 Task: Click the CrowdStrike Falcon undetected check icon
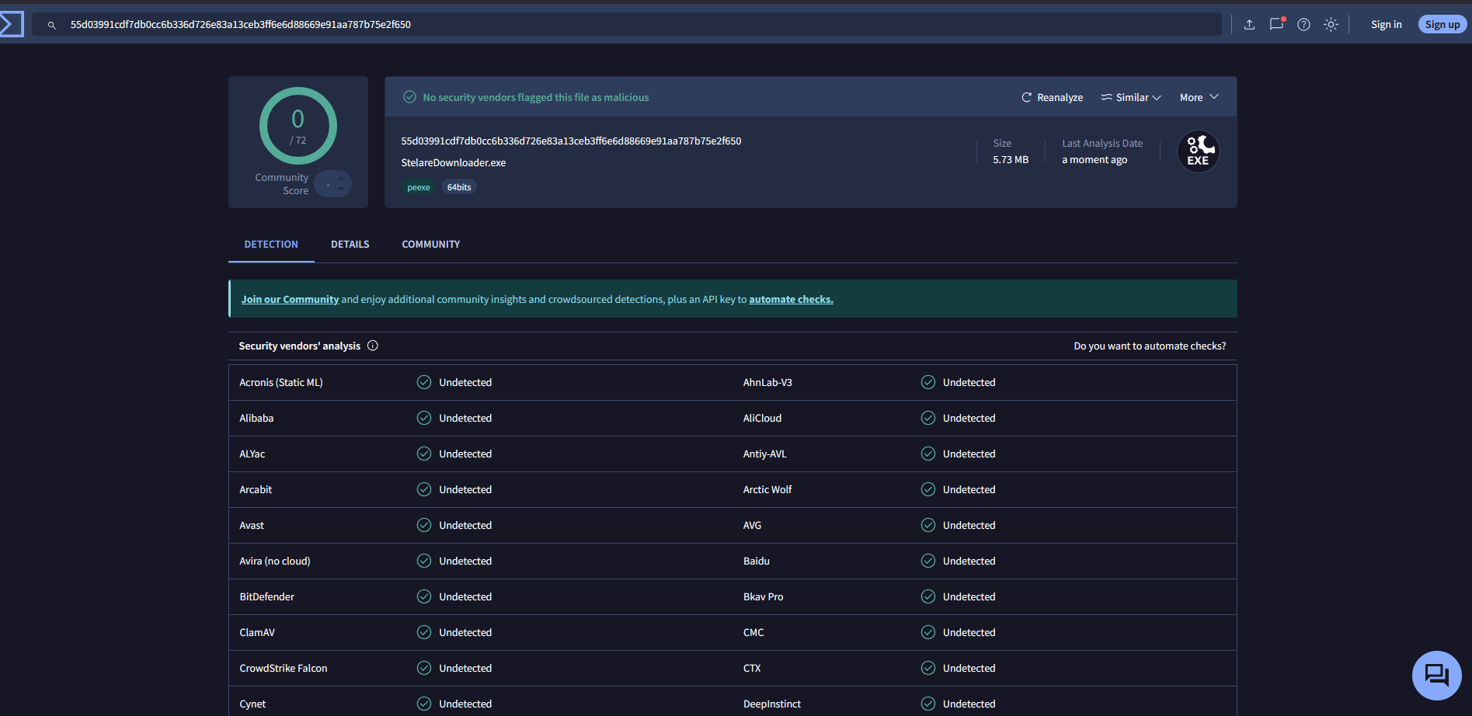tap(424, 668)
